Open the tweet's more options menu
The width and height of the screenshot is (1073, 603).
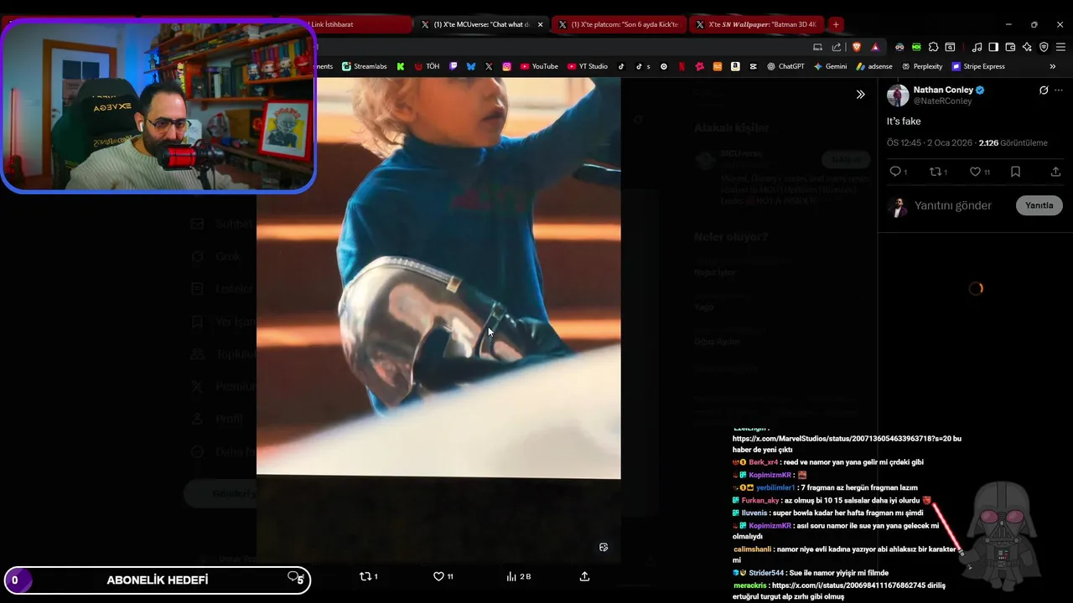pyautogui.click(x=1059, y=90)
